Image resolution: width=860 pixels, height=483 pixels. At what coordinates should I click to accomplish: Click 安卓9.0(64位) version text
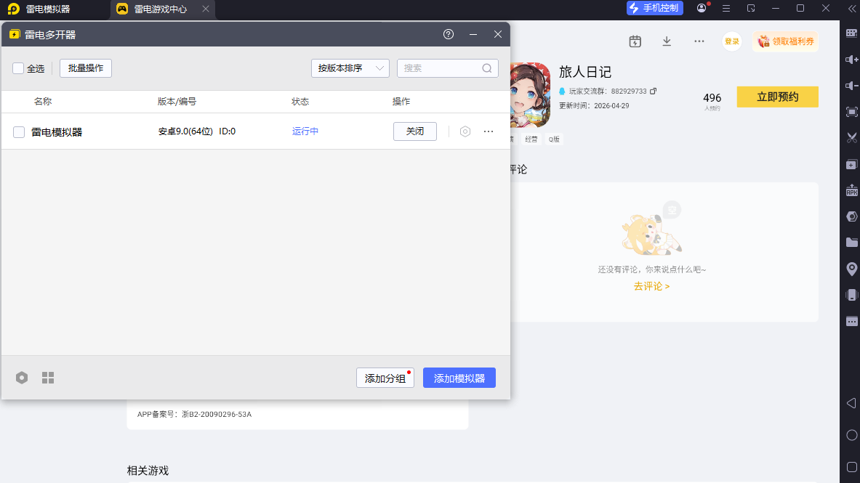point(185,131)
